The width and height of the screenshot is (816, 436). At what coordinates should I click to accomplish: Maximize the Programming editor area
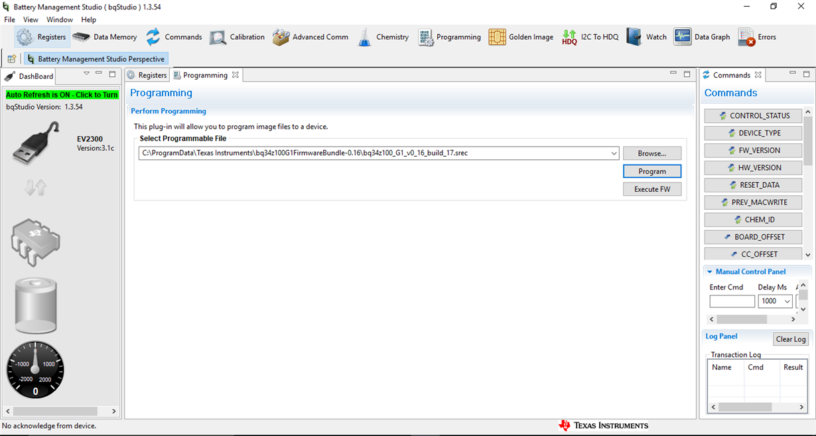(x=687, y=74)
